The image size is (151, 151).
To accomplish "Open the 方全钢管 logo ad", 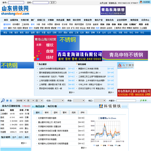I will coord(126,65).
